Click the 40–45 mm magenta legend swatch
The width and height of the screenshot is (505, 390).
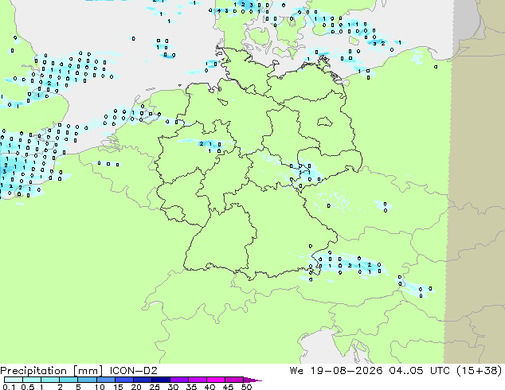(216, 380)
